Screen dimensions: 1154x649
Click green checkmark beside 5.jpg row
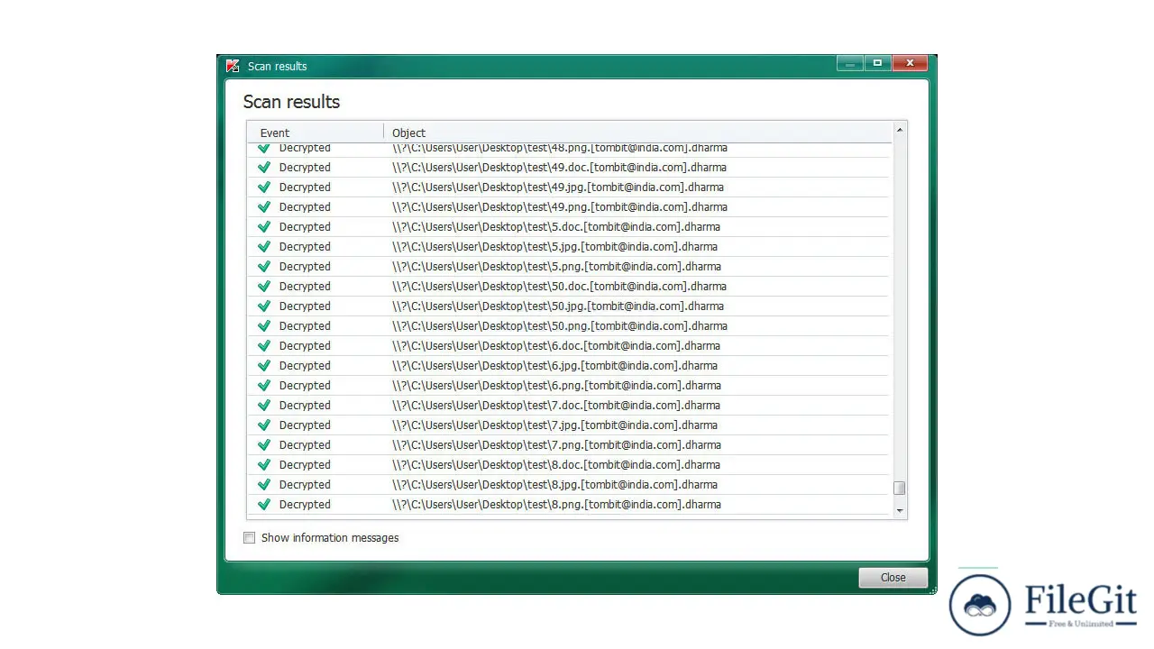click(x=264, y=246)
